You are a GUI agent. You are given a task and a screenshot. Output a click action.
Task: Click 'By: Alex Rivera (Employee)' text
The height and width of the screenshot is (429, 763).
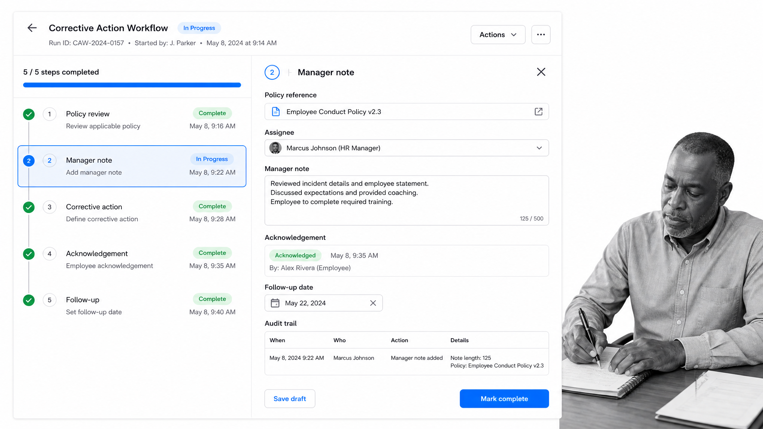pyautogui.click(x=310, y=268)
